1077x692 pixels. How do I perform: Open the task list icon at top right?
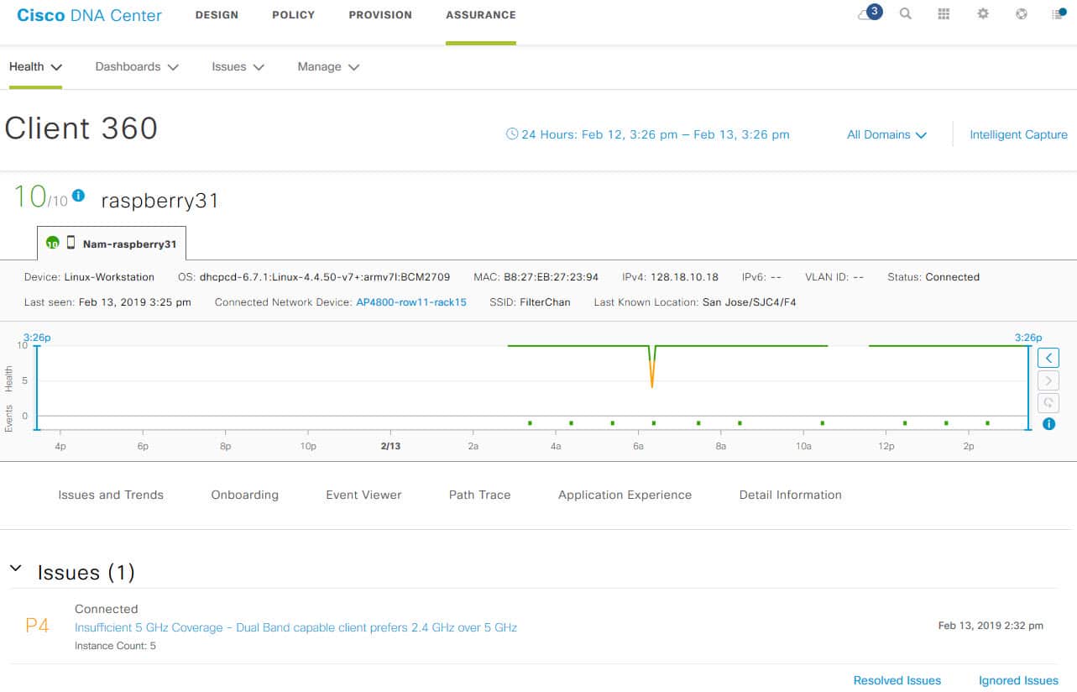[1059, 14]
